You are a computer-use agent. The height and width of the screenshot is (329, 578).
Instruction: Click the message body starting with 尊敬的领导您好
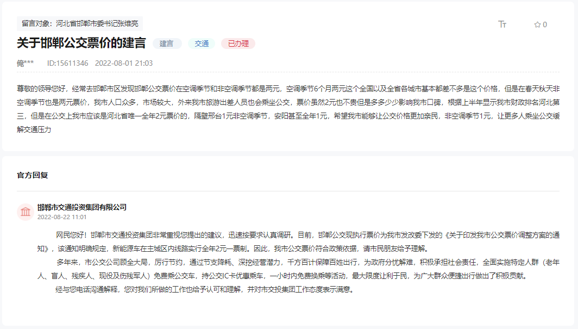(x=288, y=109)
